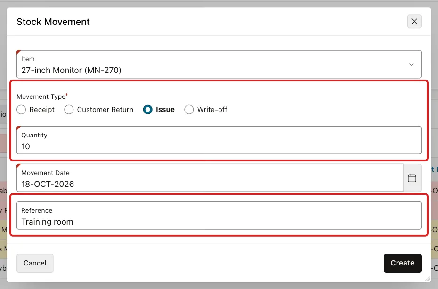
Task: Click into the Quantity field
Action: pyautogui.click(x=219, y=140)
